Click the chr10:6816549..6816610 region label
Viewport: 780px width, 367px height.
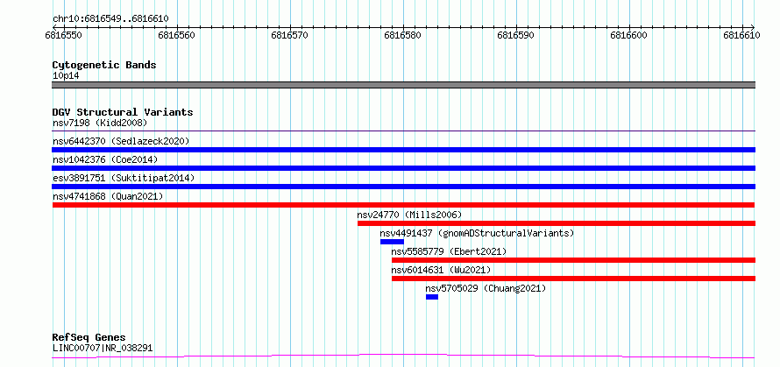coord(110,19)
